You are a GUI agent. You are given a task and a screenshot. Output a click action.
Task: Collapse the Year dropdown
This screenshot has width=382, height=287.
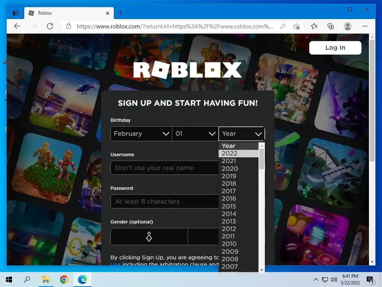242,133
